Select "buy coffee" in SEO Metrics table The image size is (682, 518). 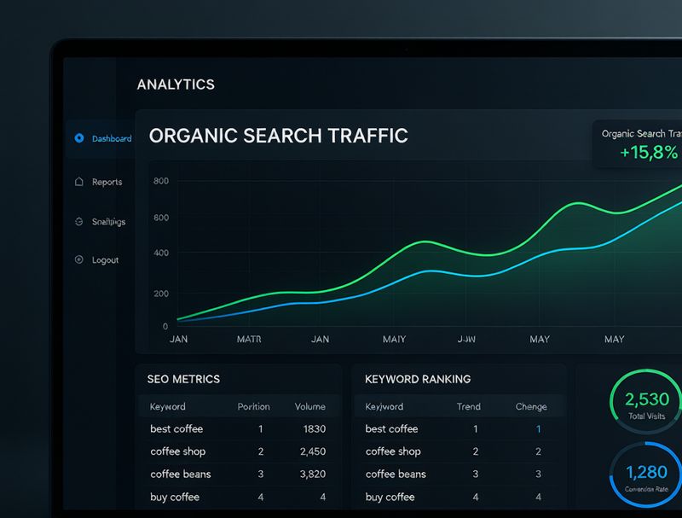175,498
